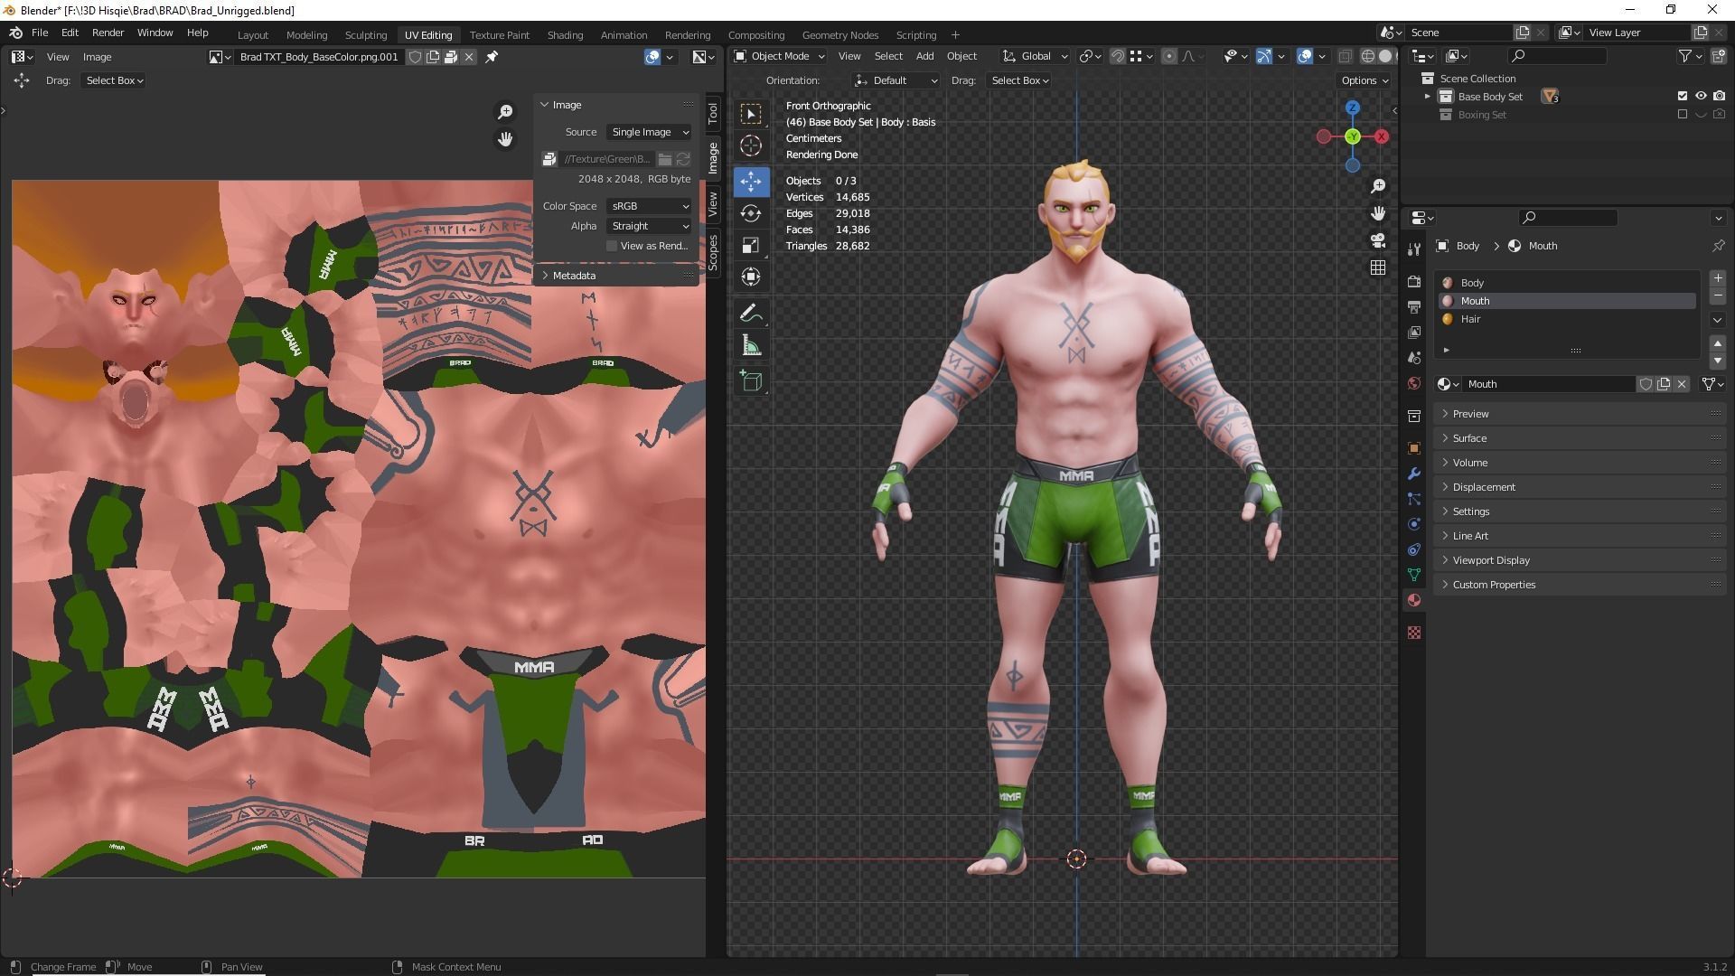1735x976 pixels.
Task: Expand the Surface material panel
Action: coord(1469,438)
